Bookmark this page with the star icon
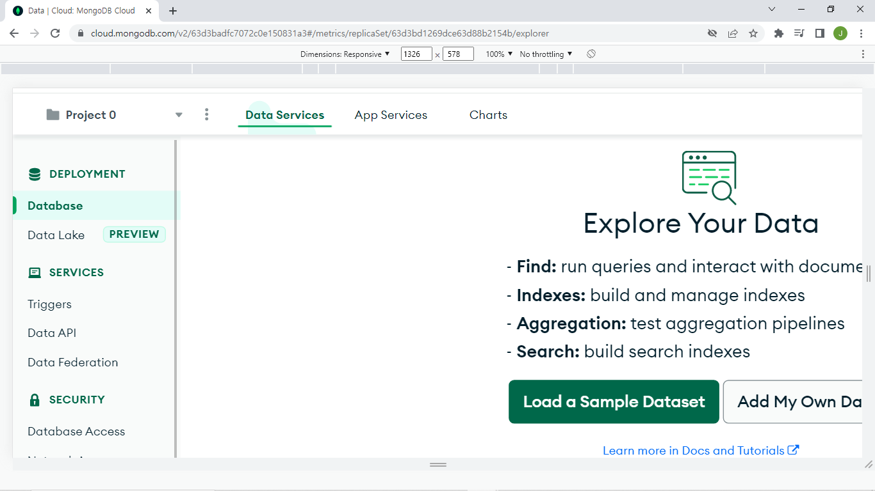This screenshot has height=491, width=875. tap(753, 33)
